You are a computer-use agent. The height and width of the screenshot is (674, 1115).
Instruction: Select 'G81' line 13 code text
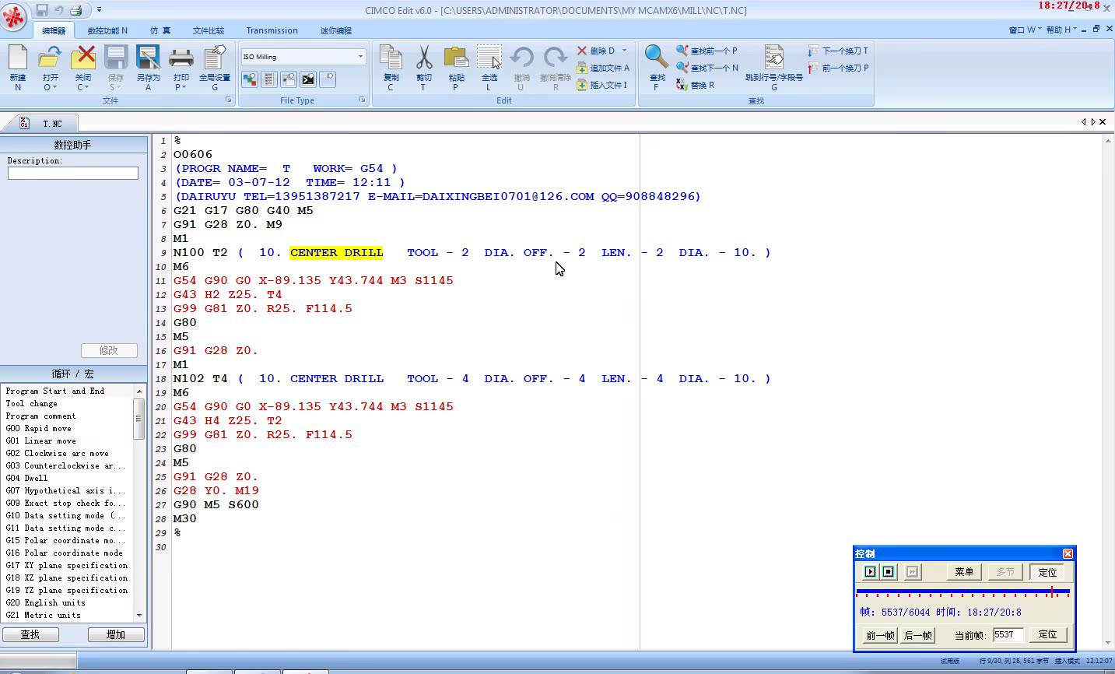pyautogui.click(x=216, y=308)
